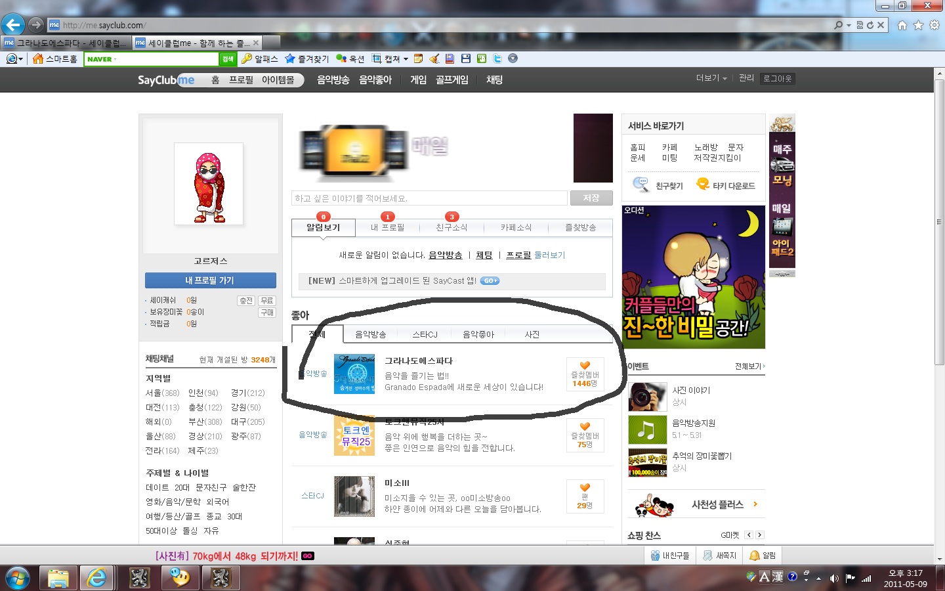Screen dimensions: 945x591
Task: Click the broom cleaner icon in the toolbar
Action: (x=434, y=58)
